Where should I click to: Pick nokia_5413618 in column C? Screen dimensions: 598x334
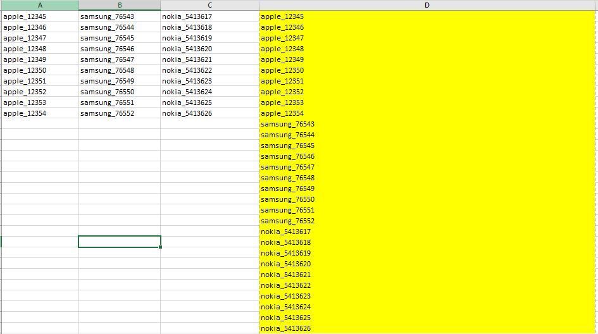[x=209, y=27]
